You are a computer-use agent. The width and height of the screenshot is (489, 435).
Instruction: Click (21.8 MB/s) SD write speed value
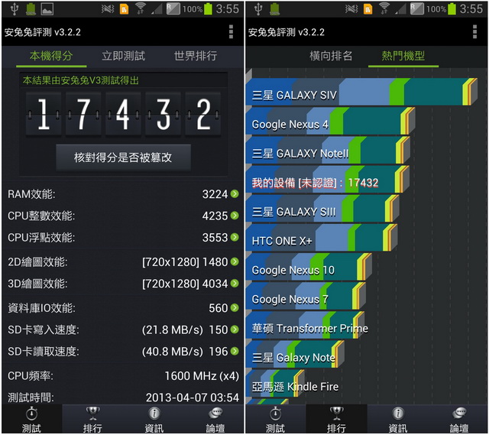click(173, 329)
